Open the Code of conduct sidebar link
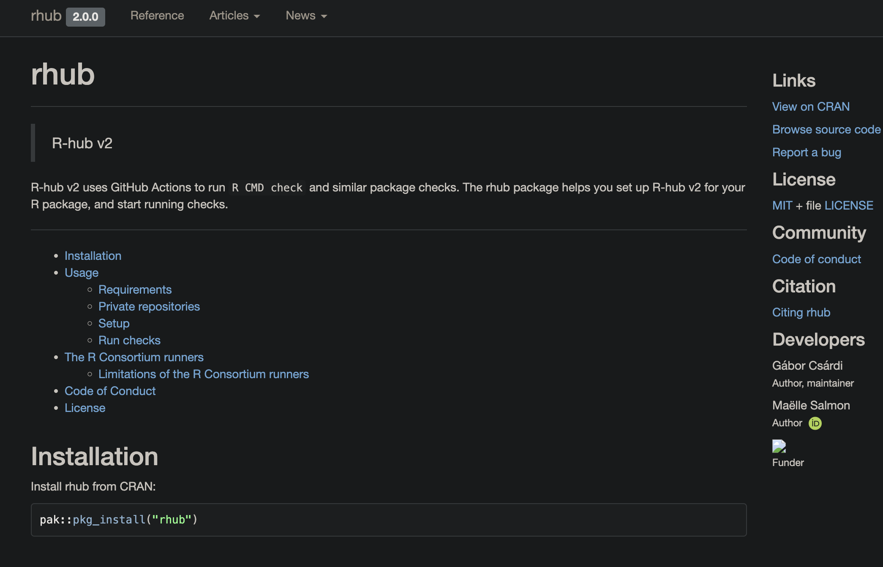 tap(816, 259)
